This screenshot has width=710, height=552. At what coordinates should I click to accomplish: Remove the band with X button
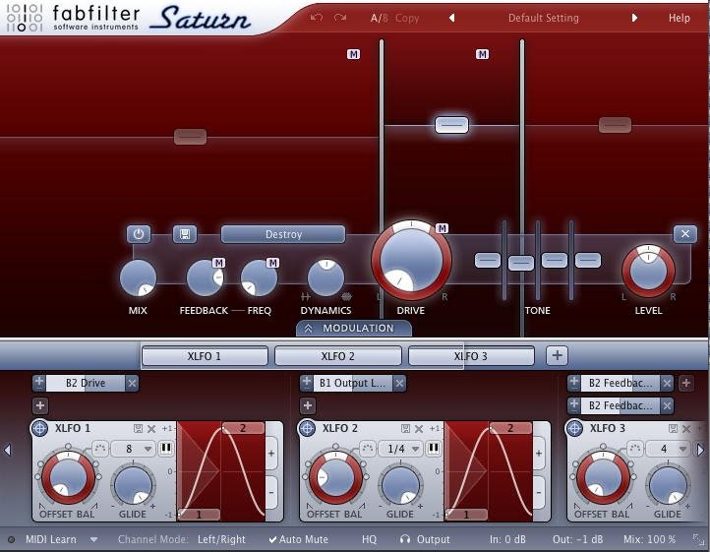pos(685,234)
